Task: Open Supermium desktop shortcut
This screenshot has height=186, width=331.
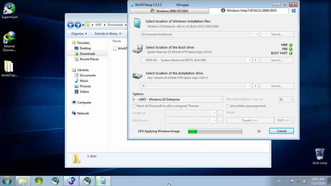Action: (10, 11)
